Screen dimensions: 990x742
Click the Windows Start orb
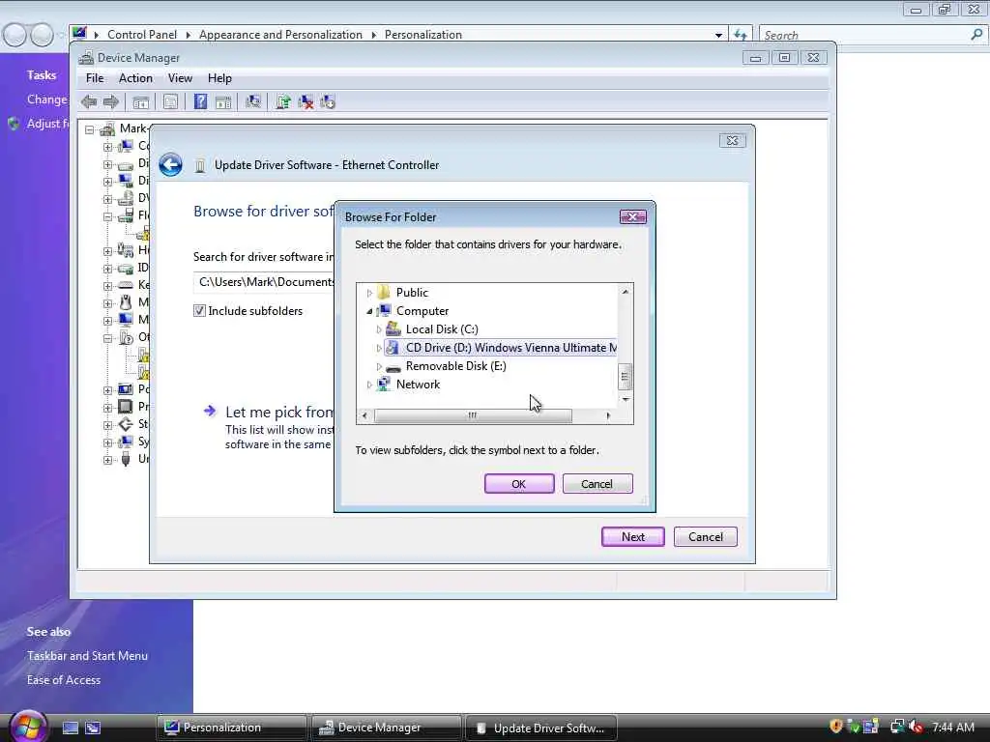[x=28, y=726]
